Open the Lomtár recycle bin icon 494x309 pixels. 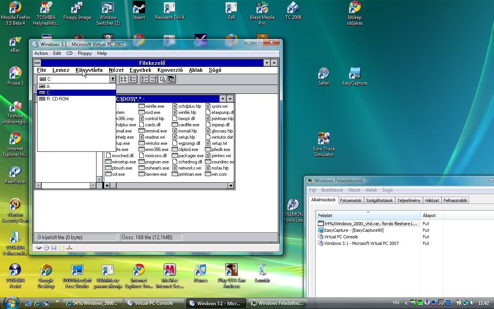(262, 273)
